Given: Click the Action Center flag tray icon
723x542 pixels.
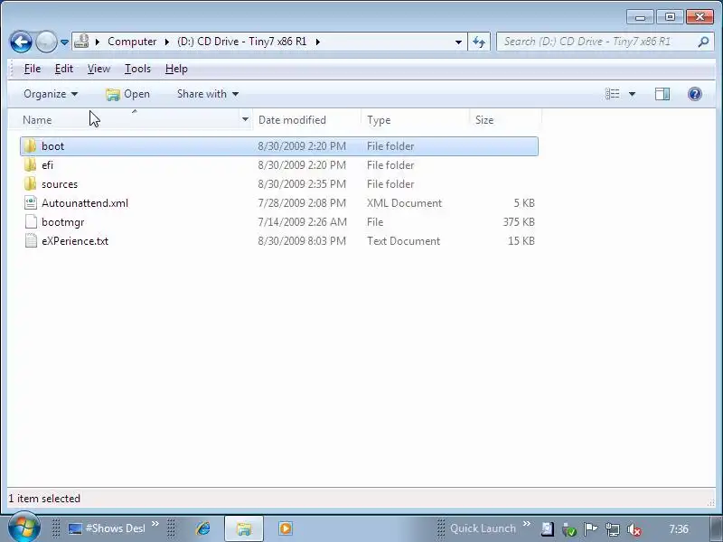Looking at the screenshot, I should pos(590,529).
